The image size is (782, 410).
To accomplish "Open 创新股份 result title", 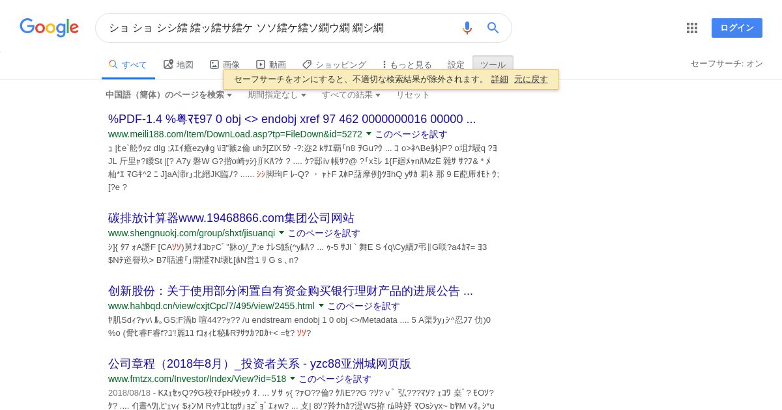I will [291, 291].
